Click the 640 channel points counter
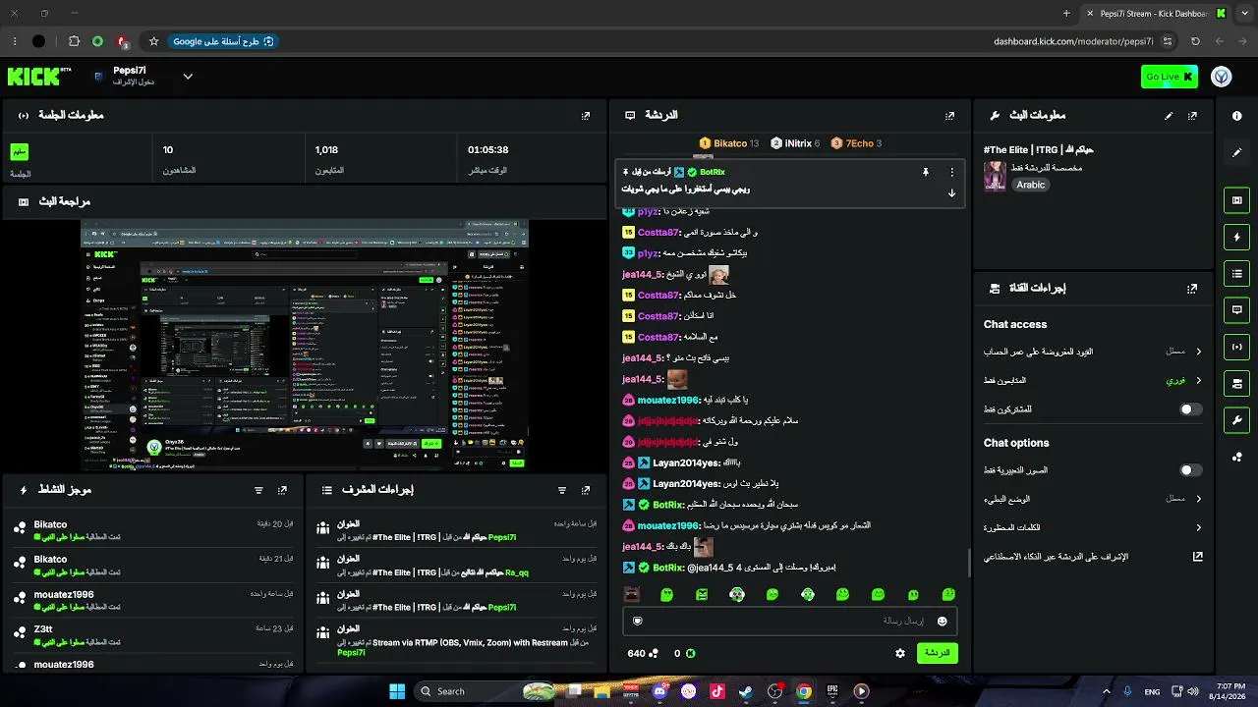 (643, 653)
